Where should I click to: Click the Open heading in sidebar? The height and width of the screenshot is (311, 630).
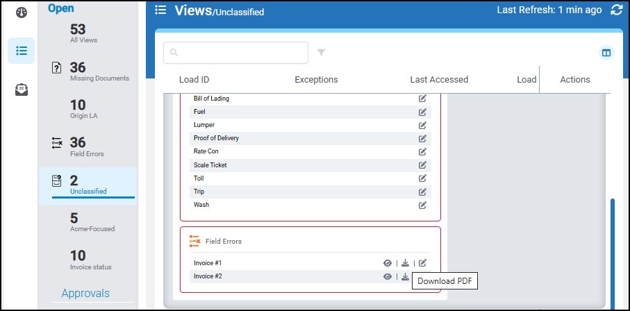click(60, 8)
